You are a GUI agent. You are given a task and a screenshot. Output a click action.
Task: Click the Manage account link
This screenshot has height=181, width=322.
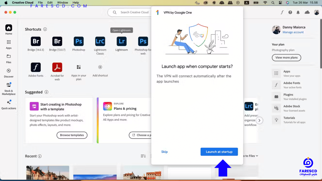coord(293,32)
